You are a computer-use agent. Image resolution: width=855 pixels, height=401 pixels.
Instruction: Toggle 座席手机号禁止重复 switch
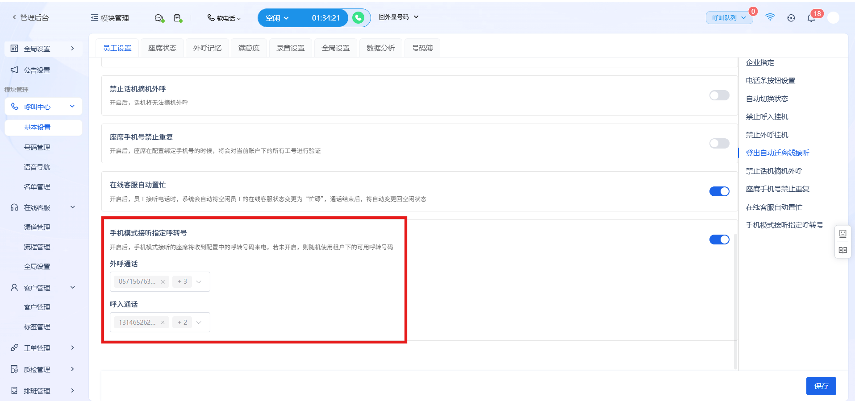719,143
